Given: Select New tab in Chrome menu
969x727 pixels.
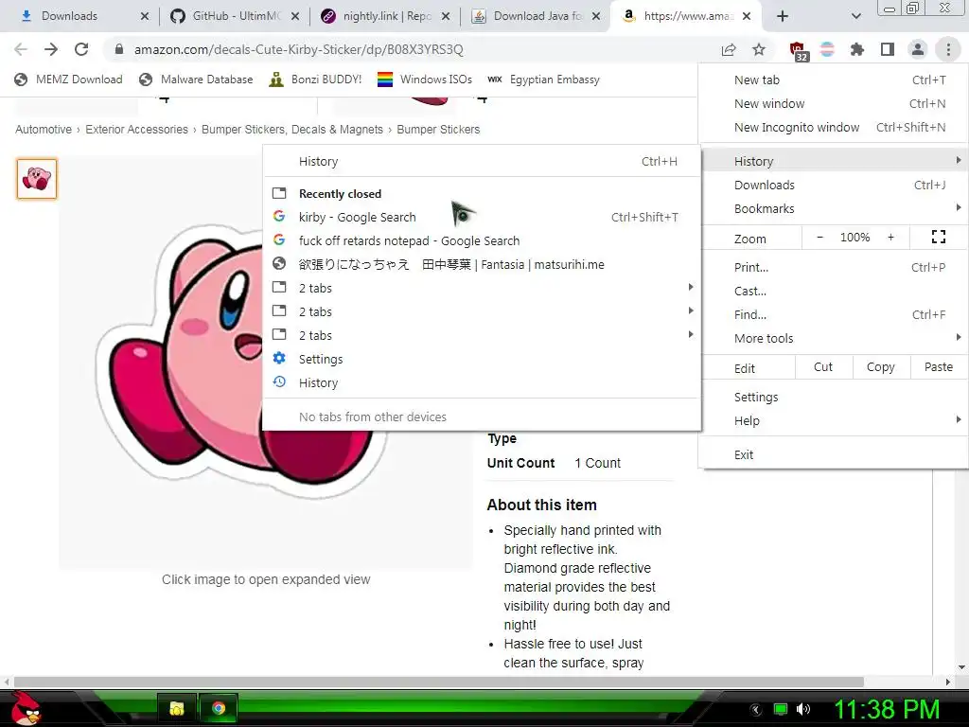Looking at the screenshot, I should [x=835, y=80].
